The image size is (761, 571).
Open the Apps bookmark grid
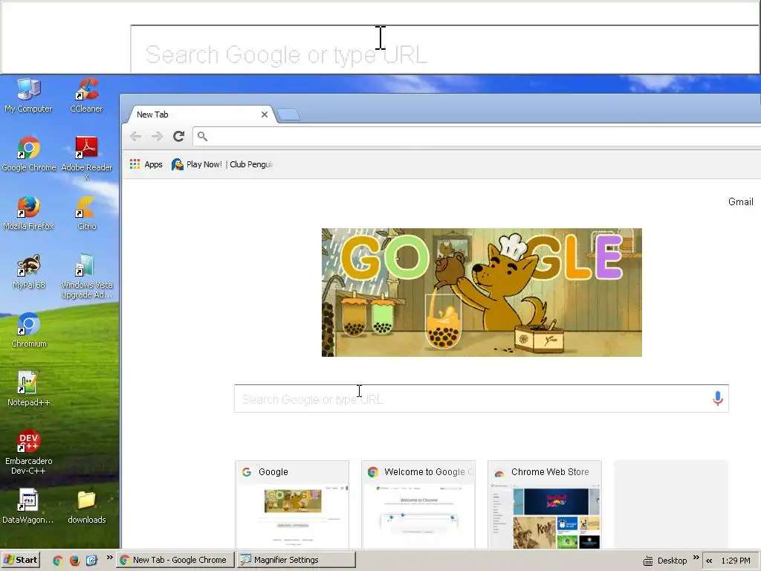[146, 164]
